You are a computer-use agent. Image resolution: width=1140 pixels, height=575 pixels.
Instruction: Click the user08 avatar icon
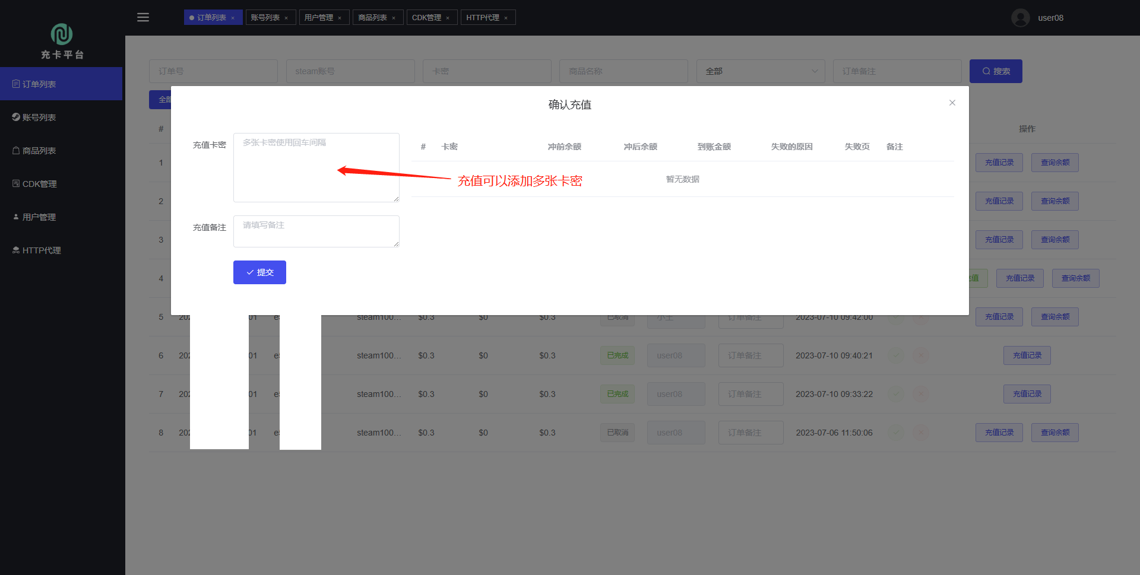[x=1020, y=18]
